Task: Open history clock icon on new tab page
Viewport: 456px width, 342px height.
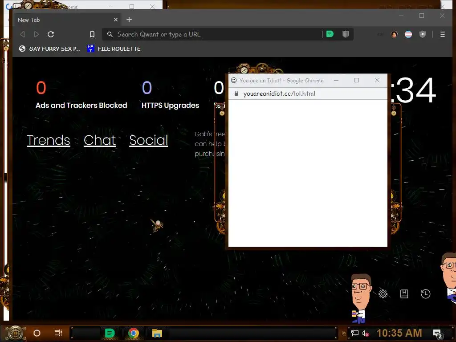Action: pos(425,294)
